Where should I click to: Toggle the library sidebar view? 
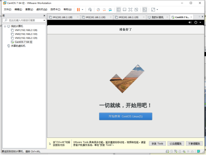click(118, 10)
